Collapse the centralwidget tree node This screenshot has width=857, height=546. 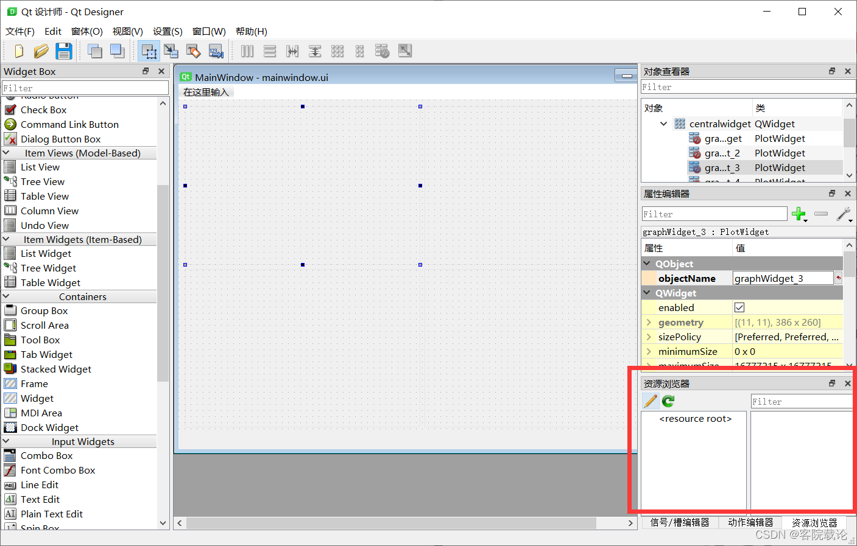[x=663, y=124]
